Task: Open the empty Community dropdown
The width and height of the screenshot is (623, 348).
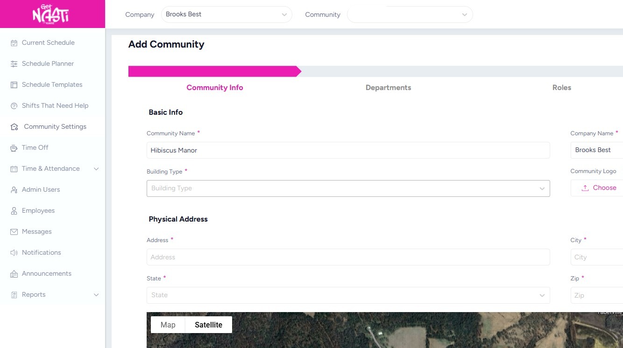Action: [410, 14]
